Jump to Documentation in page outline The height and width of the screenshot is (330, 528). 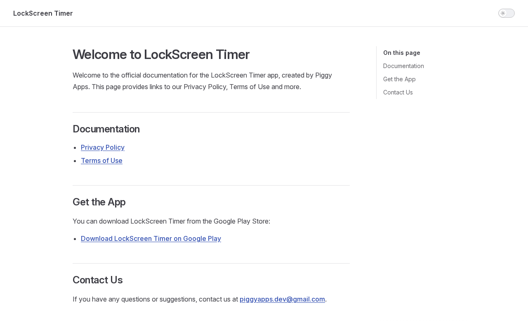[403, 66]
